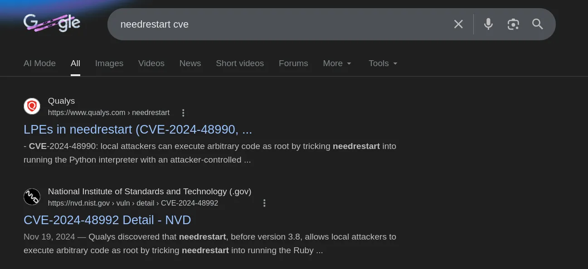Expand the More dropdown
This screenshot has height=269, width=588.
[337, 63]
